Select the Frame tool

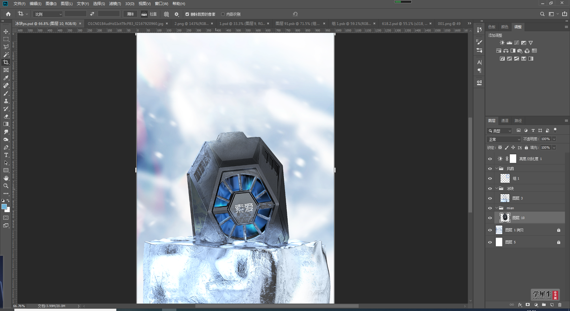click(6, 70)
